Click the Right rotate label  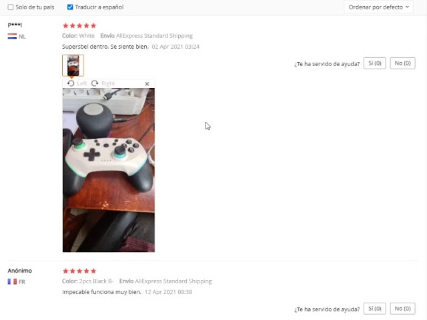point(108,83)
